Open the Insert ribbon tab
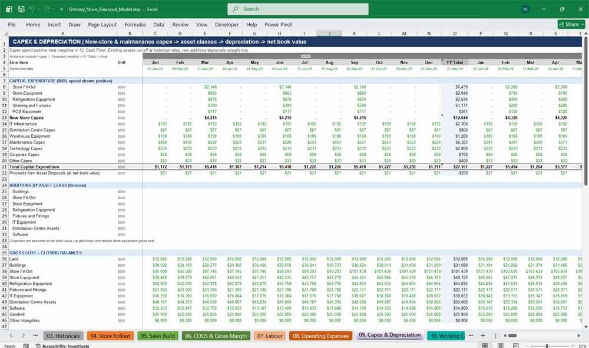This screenshot has width=589, height=348. tap(54, 24)
